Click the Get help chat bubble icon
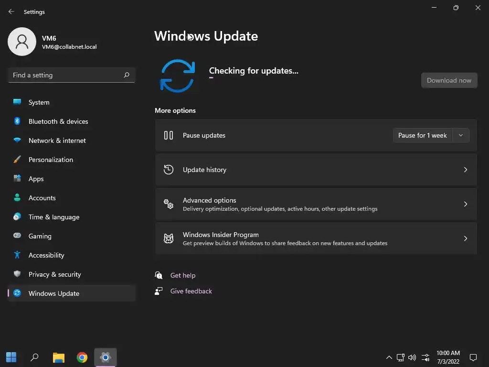 [x=159, y=275]
